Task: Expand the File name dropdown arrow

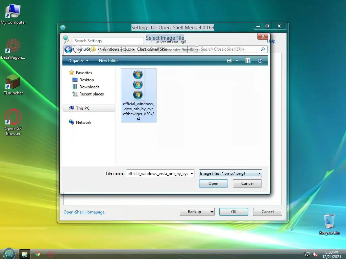Action: tap(192, 174)
